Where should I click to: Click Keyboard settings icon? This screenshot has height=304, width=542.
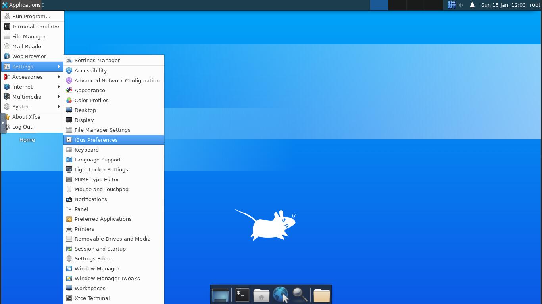(69, 150)
